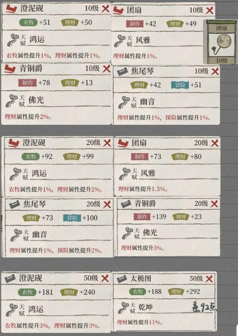Click the talent icon beside 乾坤
Image resolution: width=238 pixels, height=336 pixels.
click(123, 308)
